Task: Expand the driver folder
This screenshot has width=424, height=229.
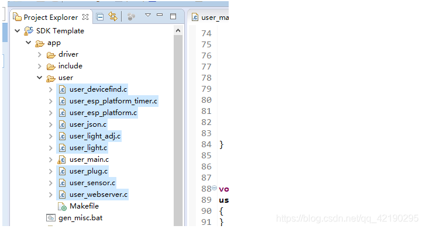Action: 40,54
